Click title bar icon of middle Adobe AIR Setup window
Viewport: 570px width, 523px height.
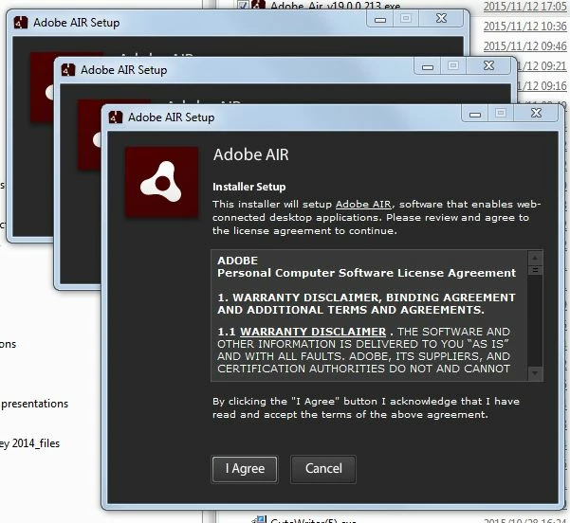pos(68,70)
